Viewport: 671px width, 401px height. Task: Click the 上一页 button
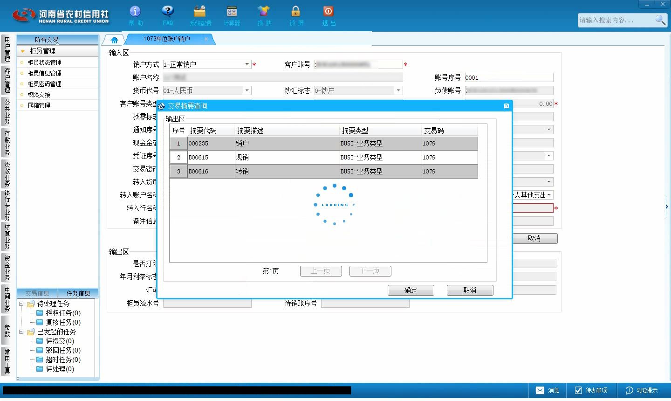click(321, 271)
